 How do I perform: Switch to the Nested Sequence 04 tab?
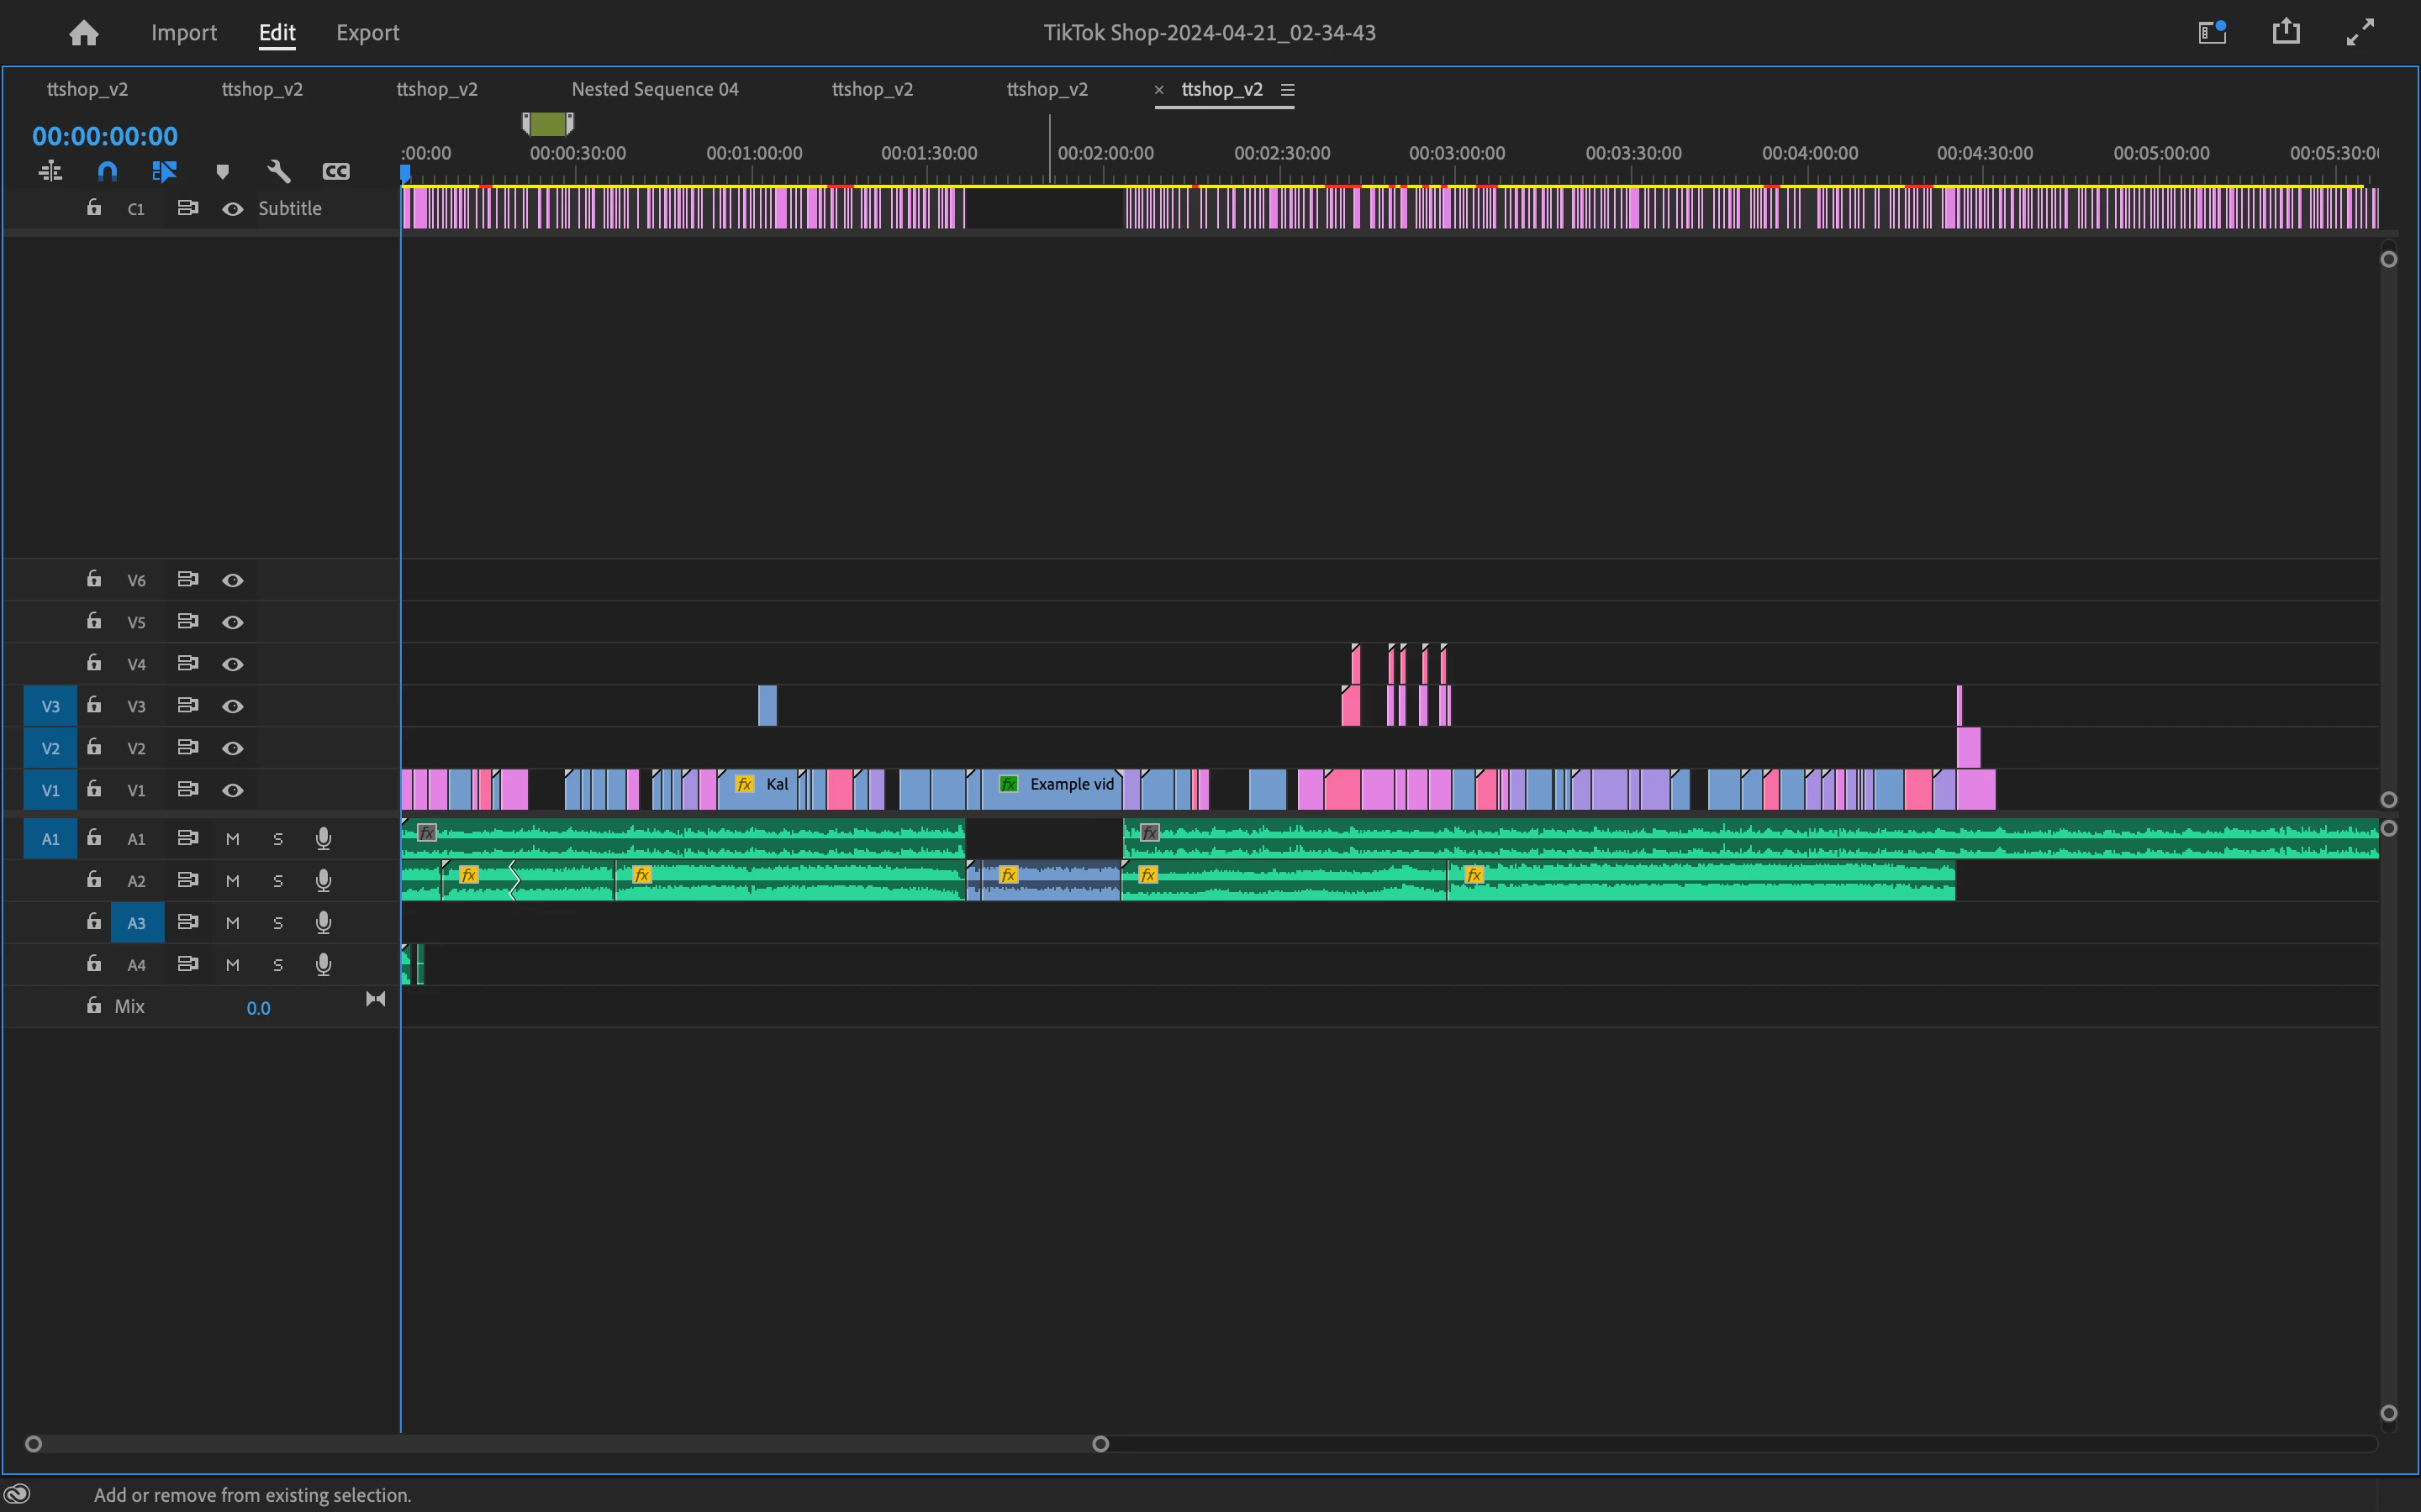[x=654, y=89]
